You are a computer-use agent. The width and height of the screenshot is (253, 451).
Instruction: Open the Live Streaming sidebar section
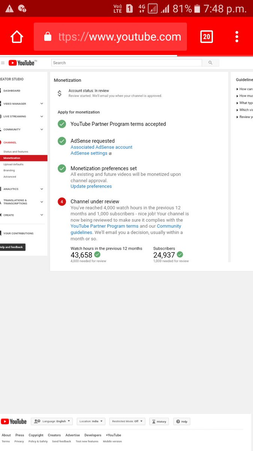15,117
